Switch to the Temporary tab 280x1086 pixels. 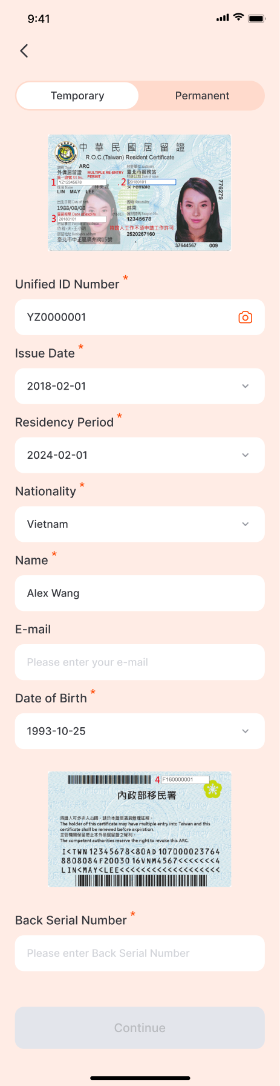tap(77, 96)
